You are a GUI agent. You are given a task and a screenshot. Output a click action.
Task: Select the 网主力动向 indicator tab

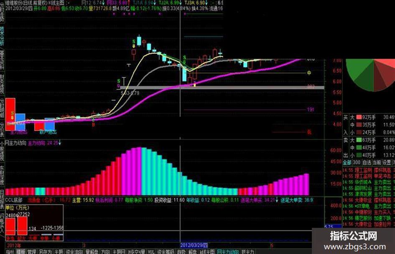[x=228, y=251]
